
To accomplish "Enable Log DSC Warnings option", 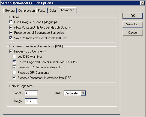I will pyautogui.click(x=14, y=56).
